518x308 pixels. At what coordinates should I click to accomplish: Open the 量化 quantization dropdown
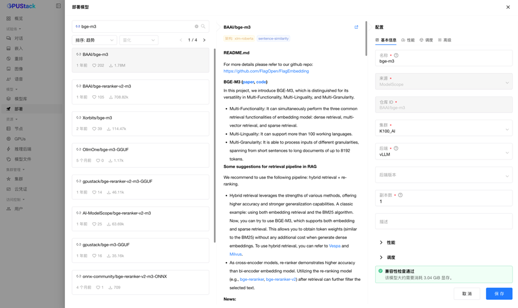point(139,40)
